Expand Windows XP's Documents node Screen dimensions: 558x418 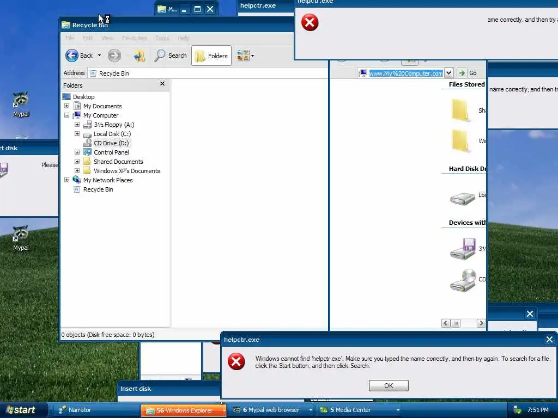click(77, 170)
